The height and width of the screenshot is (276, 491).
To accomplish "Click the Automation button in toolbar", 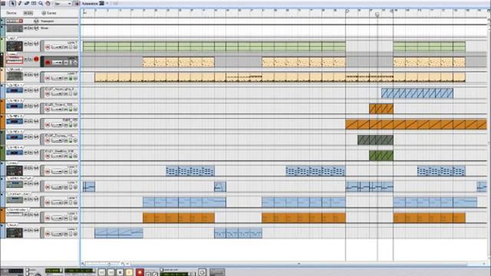I will pyautogui.click(x=90, y=3).
